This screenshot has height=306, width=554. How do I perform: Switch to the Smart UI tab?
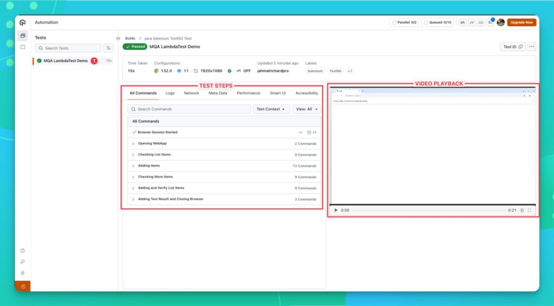tap(278, 93)
